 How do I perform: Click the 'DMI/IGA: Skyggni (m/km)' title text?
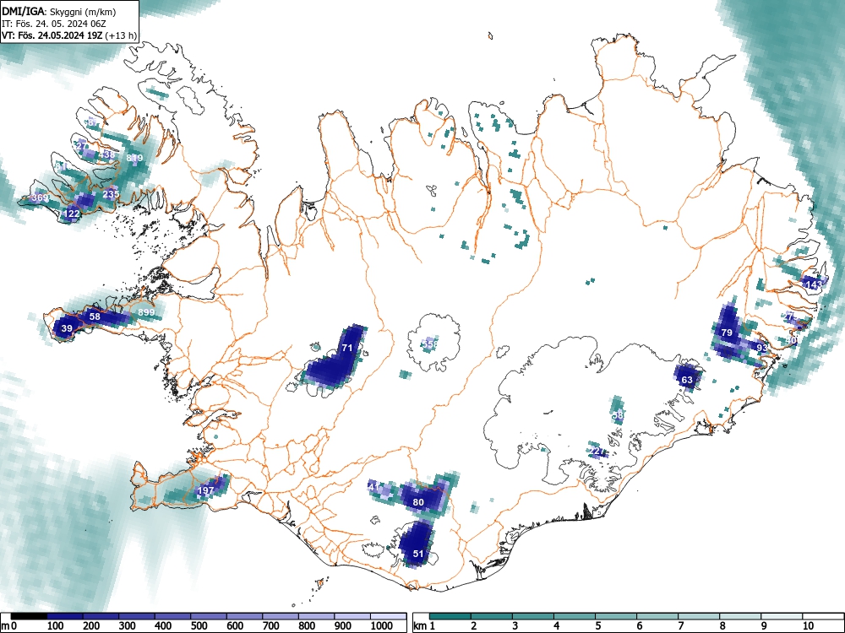click(x=59, y=11)
